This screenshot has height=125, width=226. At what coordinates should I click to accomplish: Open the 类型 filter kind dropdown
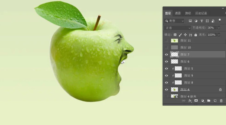click(174, 21)
